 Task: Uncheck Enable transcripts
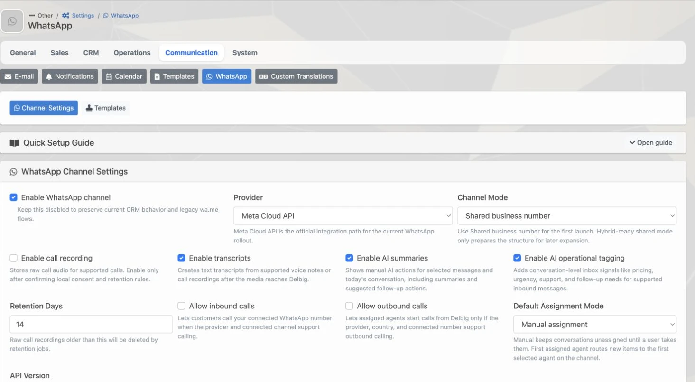coord(181,258)
